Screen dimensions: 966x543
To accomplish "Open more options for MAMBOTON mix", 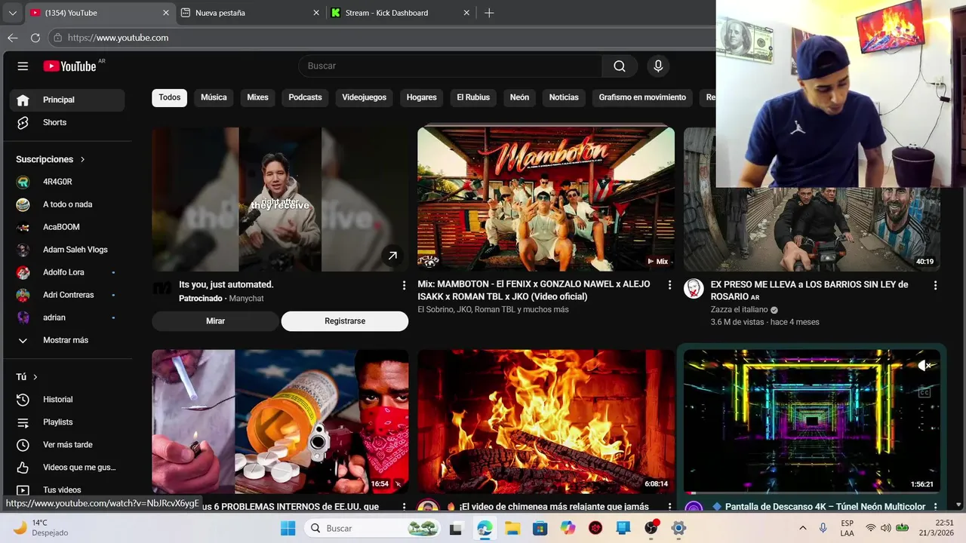I will (669, 285).
